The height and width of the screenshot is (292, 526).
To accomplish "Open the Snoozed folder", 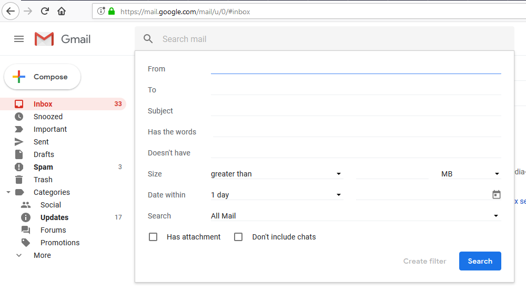I will click(48, 117).
